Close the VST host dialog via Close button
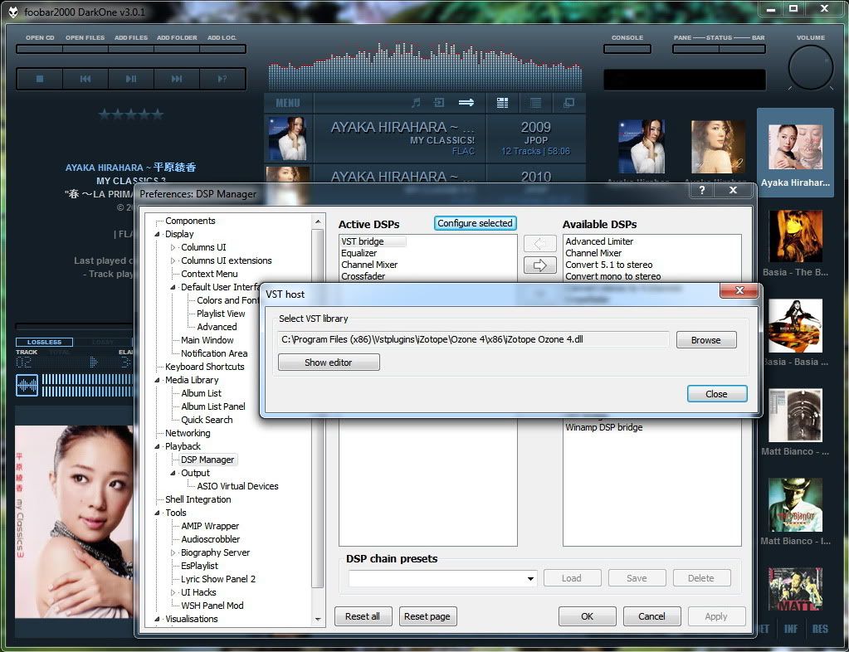Image resolution: width=849 pixels, height=652 pixels. pyautogui.click(x=717, y=394)
